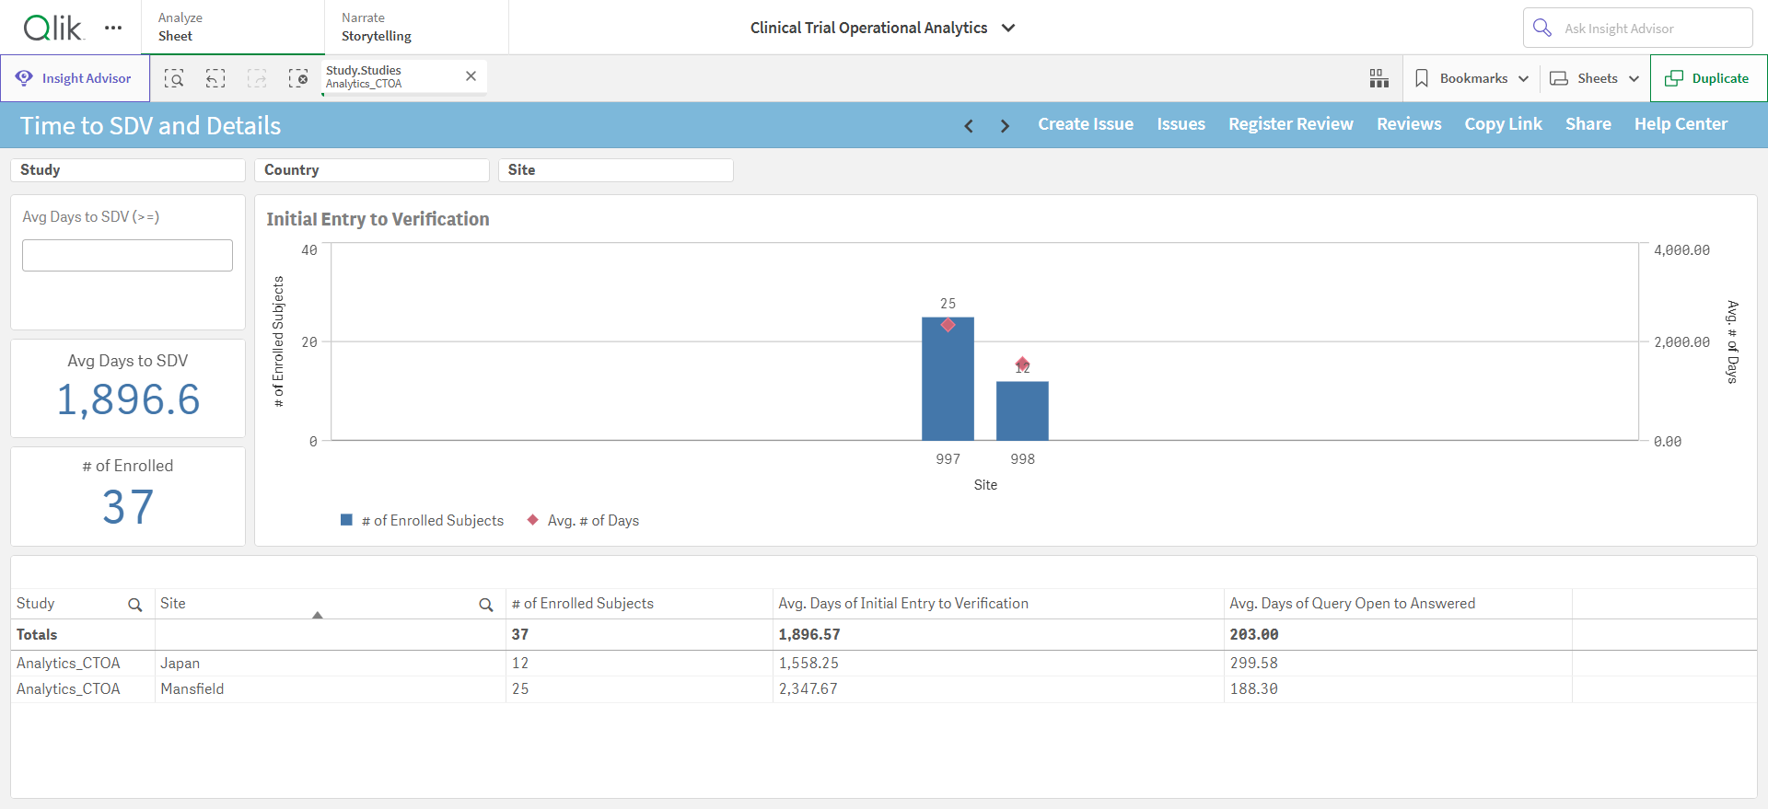
Task: Open the smart search selection tool
Action: point(174,78)
